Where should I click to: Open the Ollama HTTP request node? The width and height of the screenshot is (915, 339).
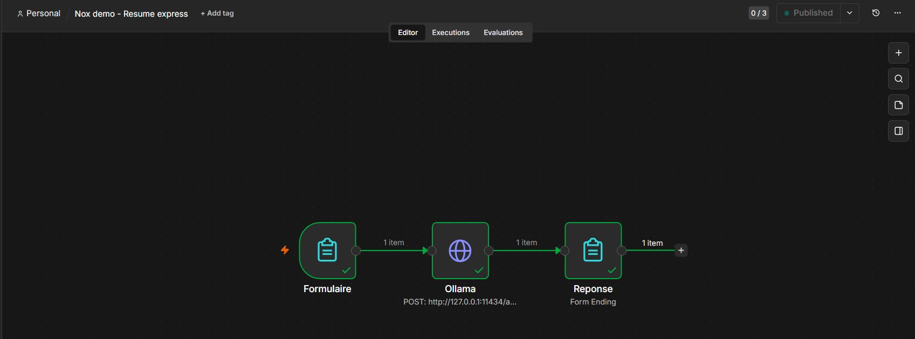point(460,251)
